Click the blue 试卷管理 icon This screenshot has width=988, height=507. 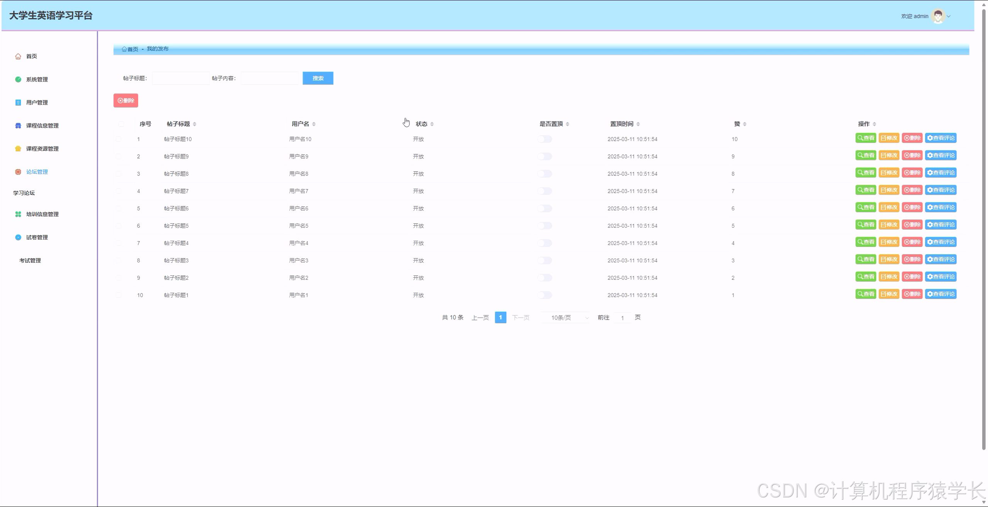18,237
